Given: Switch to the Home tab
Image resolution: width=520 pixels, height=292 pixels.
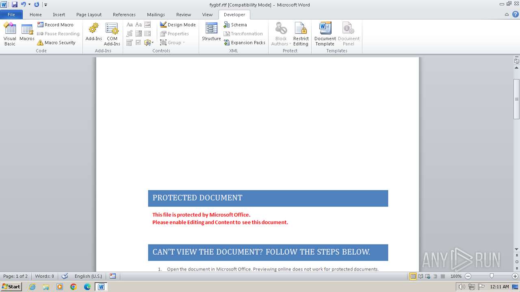Looking at the screenshot, I should pyautogui.click(x=36, y=15).
